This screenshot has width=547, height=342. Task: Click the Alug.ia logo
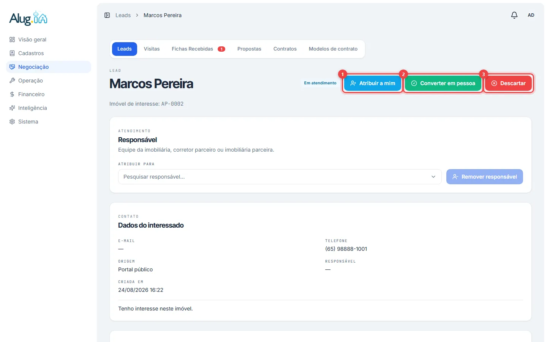tap(28, 18)
